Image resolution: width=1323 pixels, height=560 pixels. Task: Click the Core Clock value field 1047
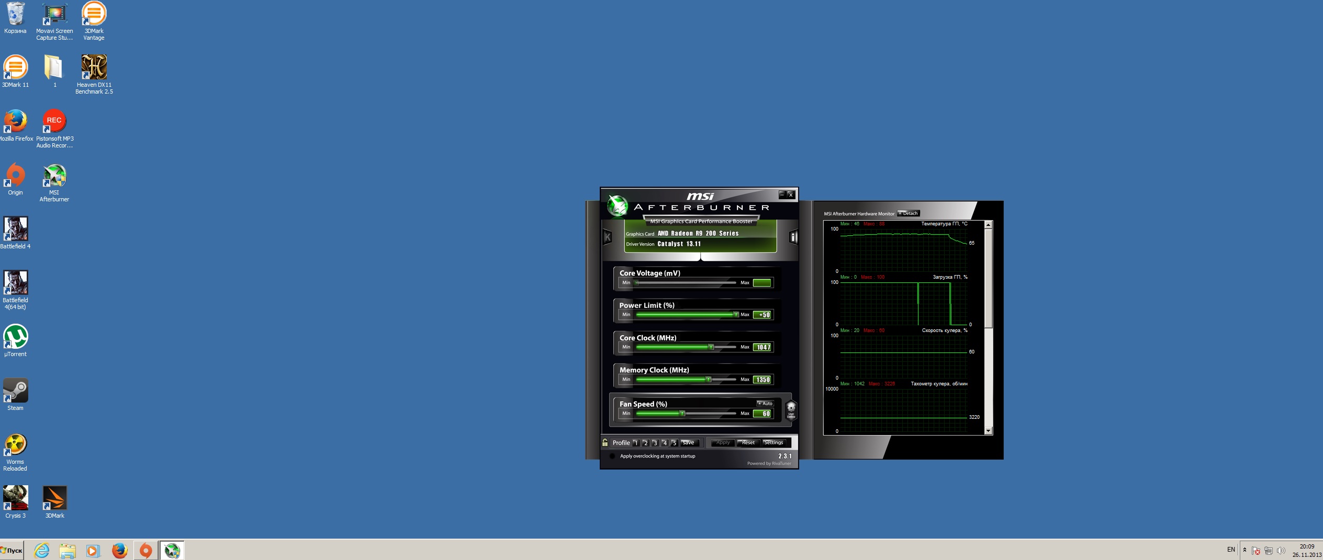762,347
